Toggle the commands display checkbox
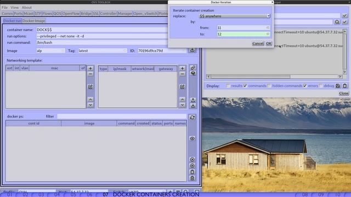The image size is (351, 197). tap(245, 86)
